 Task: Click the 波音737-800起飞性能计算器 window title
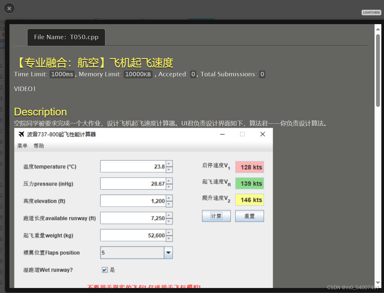click(61, 134)
